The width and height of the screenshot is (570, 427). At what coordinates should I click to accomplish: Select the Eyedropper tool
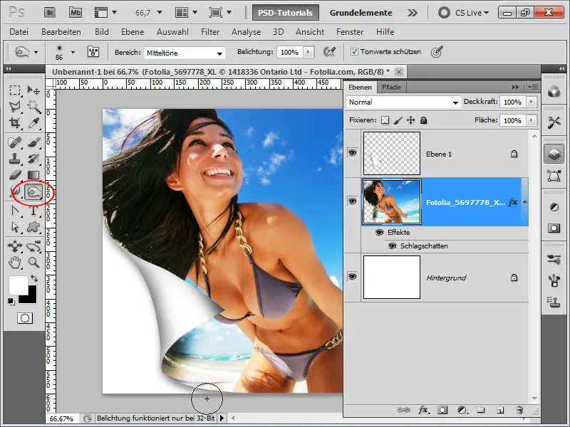coord(33,123)
